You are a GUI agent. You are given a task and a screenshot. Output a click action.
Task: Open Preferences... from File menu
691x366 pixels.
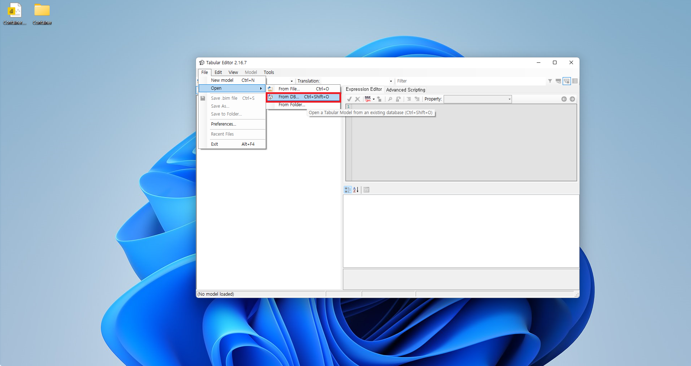point(232,124)
